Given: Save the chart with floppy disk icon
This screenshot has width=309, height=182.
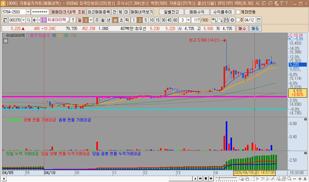Looking at the screenshot, I should (x=226, y=20).
